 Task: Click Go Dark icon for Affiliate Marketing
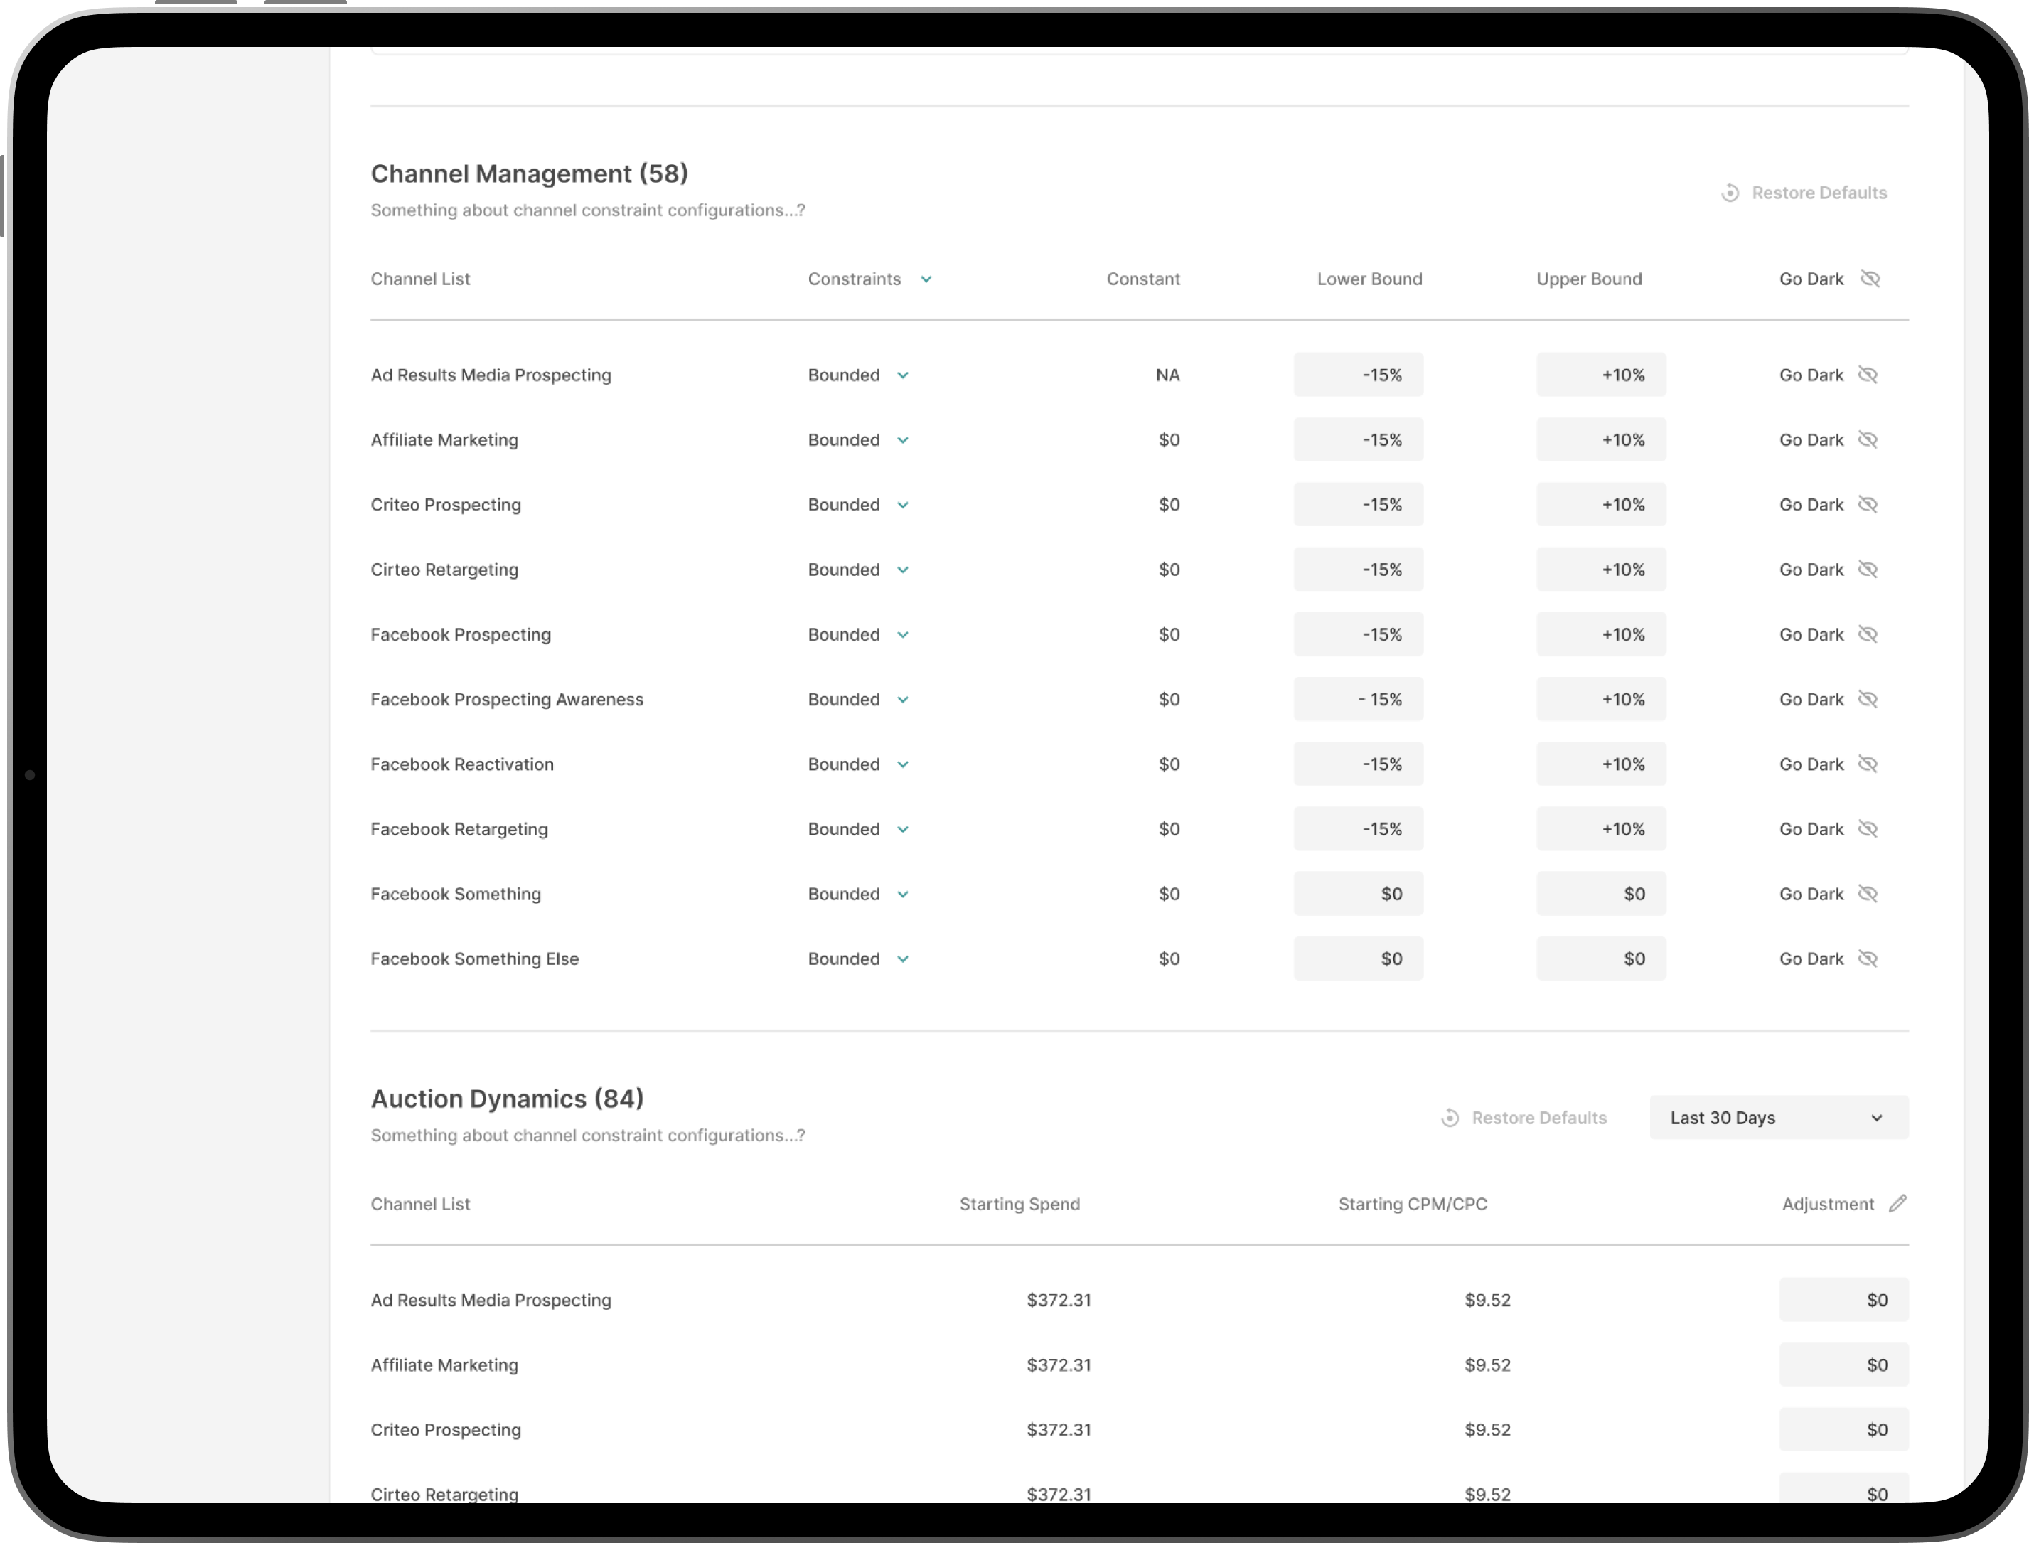tap(1868, 440)
